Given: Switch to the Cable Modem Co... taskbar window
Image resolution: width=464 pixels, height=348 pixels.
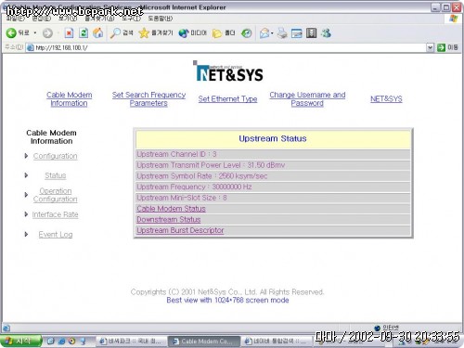Looking at the screenshot, I should point(204,342).
